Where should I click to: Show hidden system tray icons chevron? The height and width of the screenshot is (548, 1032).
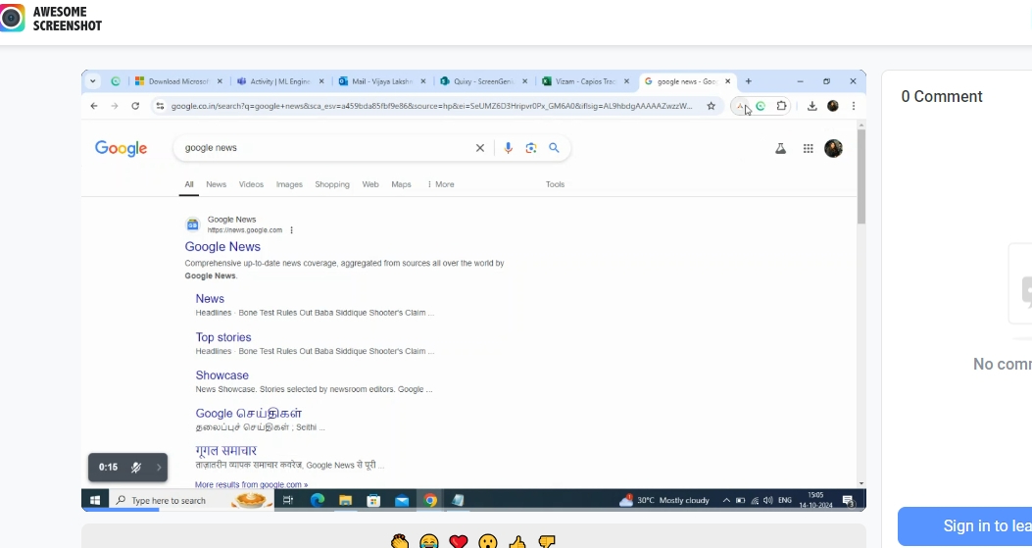tap(726, 501)
